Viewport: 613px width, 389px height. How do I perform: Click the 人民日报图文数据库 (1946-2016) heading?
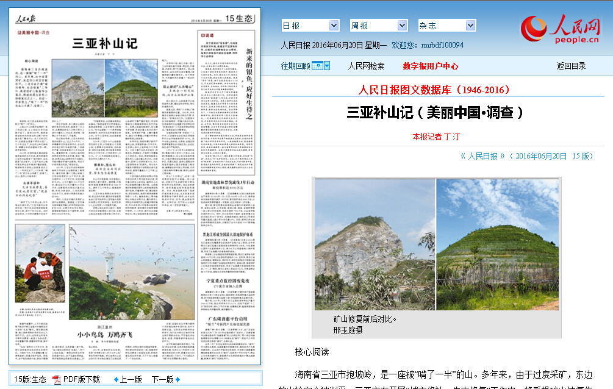[434, 90]
